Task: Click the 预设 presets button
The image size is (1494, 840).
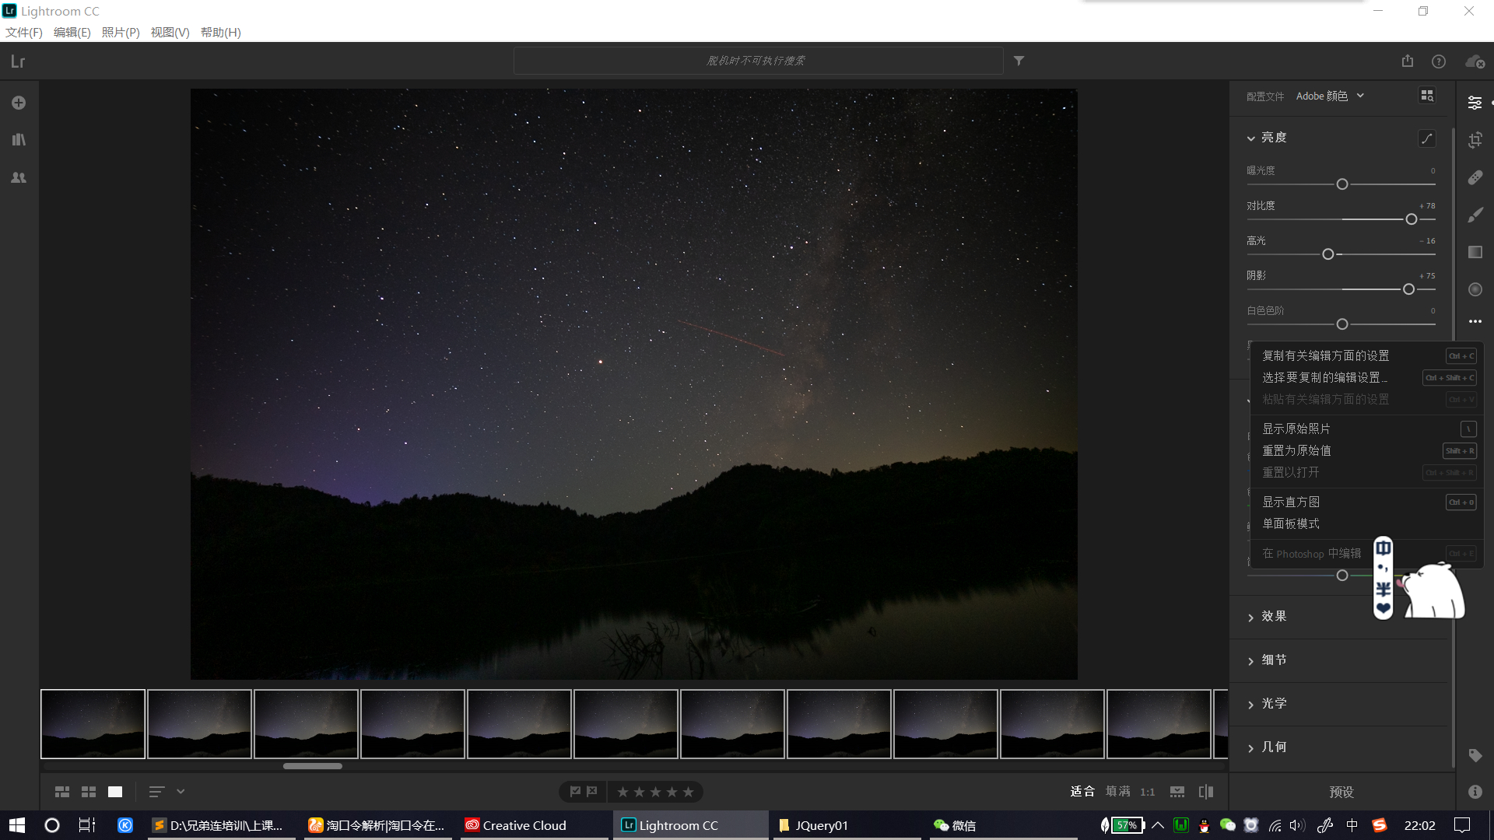Action: coord(1341,792)
